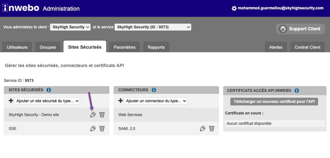Click the Support Client button
Image resolution: width=330 pixels, height=158 pixels.
click(x=300, y=29)
